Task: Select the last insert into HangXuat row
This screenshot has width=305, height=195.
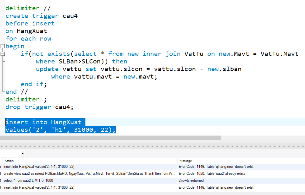Action: (x=39, y=187)
